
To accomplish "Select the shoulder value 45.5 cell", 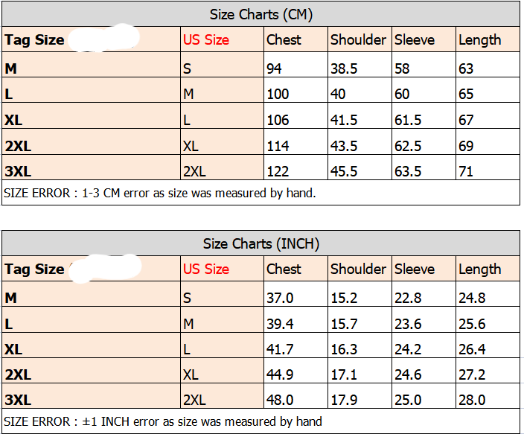I will point(344,171).
